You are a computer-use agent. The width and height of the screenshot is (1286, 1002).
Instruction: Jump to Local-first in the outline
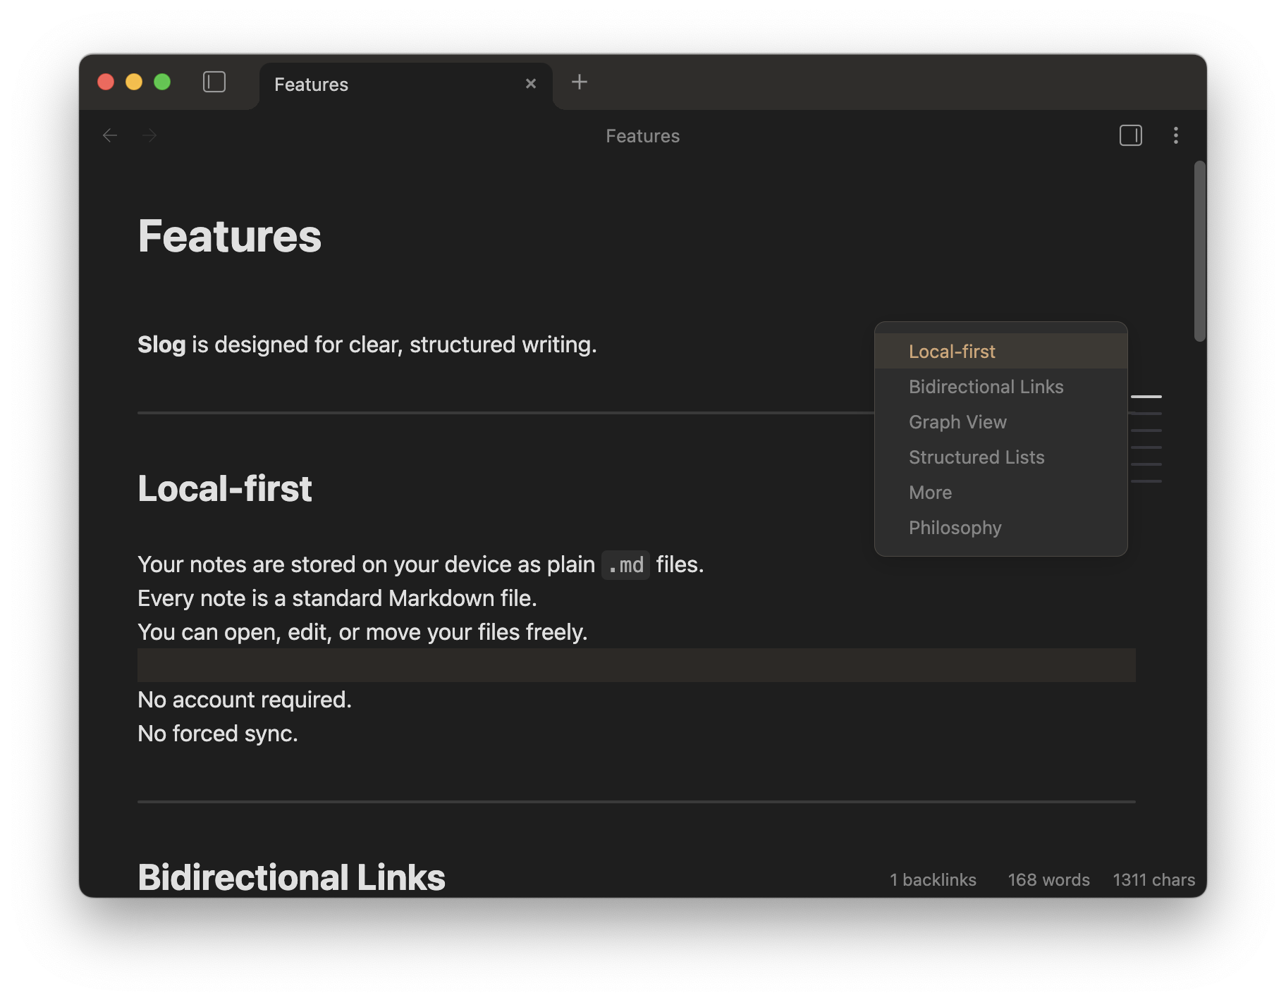coord(952,352)
